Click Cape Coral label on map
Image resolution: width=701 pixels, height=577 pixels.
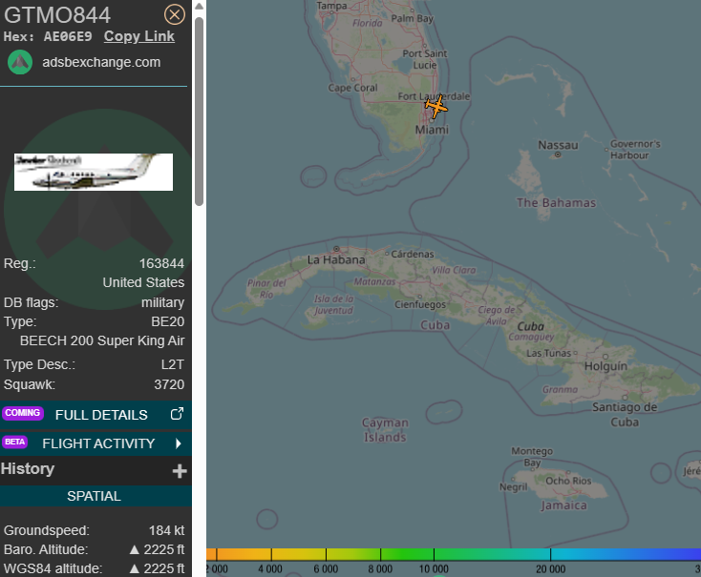(x=352, y=88)
